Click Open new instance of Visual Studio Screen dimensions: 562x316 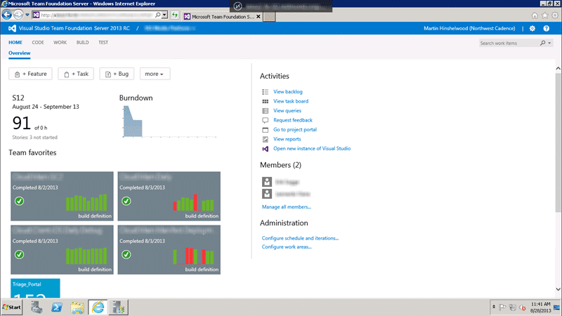pyautogui.click(x=312, y=149)
